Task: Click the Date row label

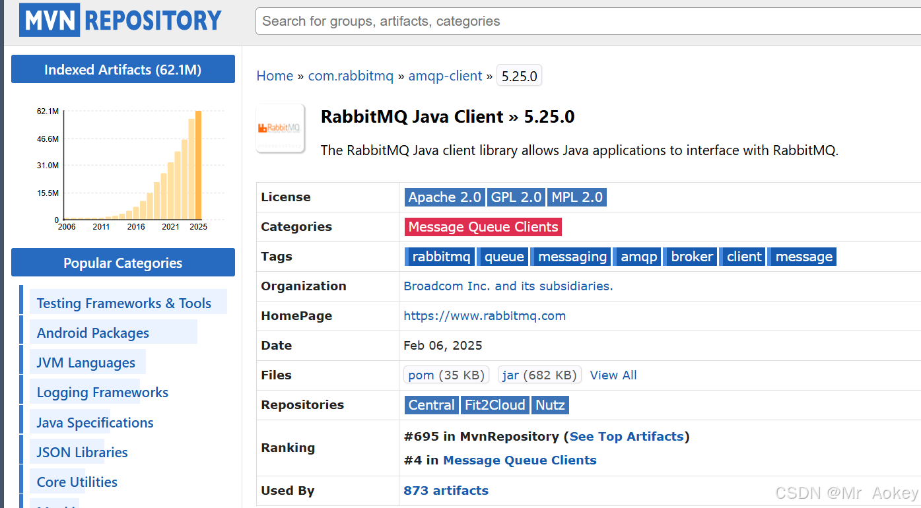Action: click(277, 346)
